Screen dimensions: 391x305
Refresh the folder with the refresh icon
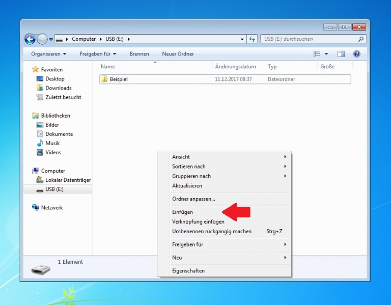coord(252,39)
